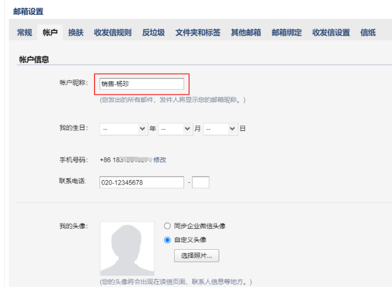Click the 修改 phone number link
Screen dimensions: 392x298
(x=160, y=160)
